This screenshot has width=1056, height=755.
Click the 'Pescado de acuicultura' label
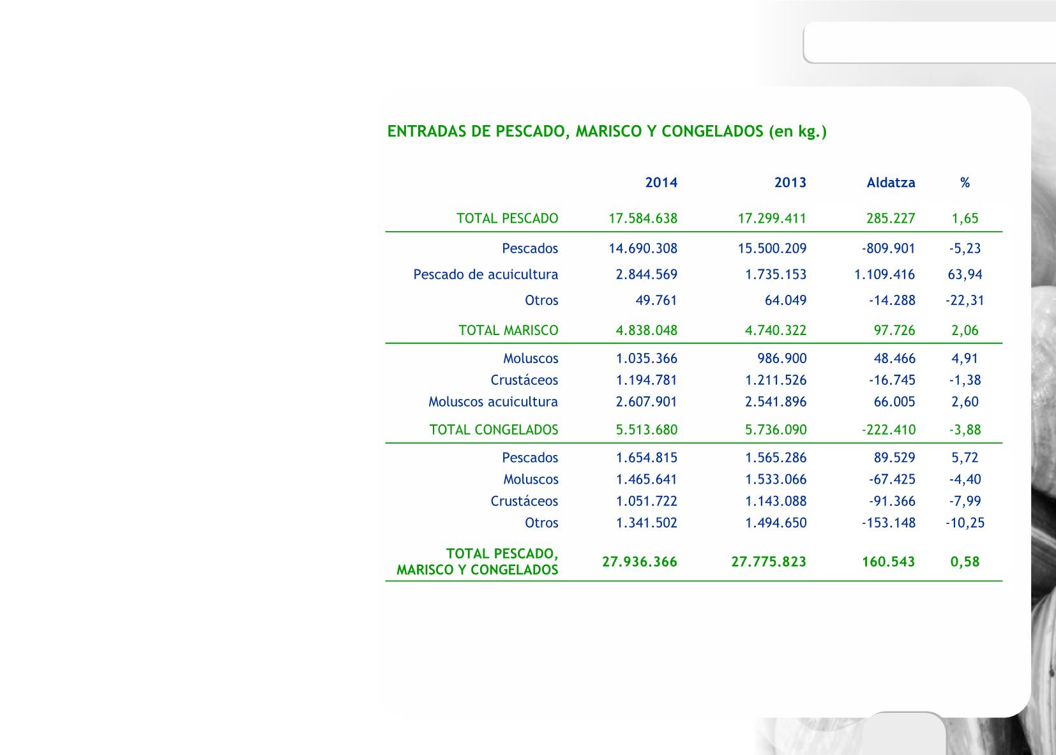pyautogui.click(x=486, y=274)
